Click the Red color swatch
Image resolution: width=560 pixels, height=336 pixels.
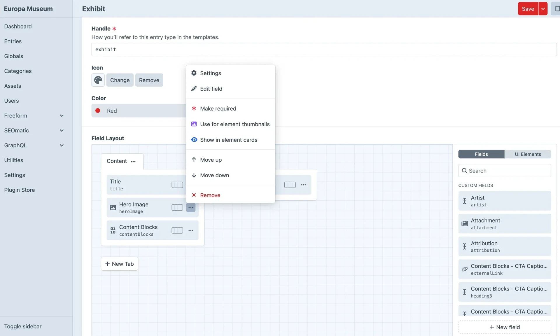98,111
